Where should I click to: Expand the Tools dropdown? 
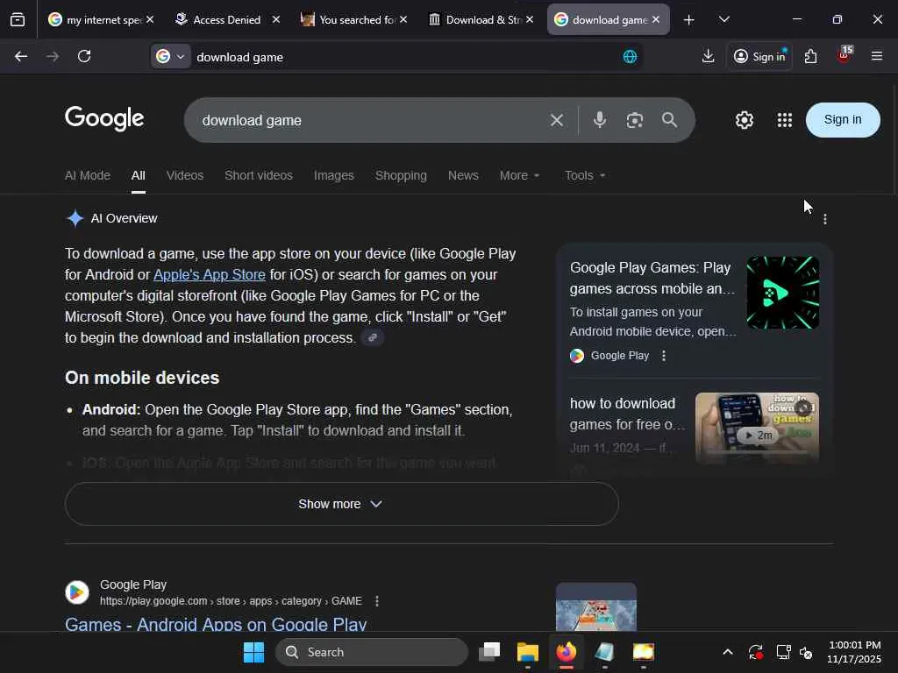pyautogui.click(x=585, y=175)
